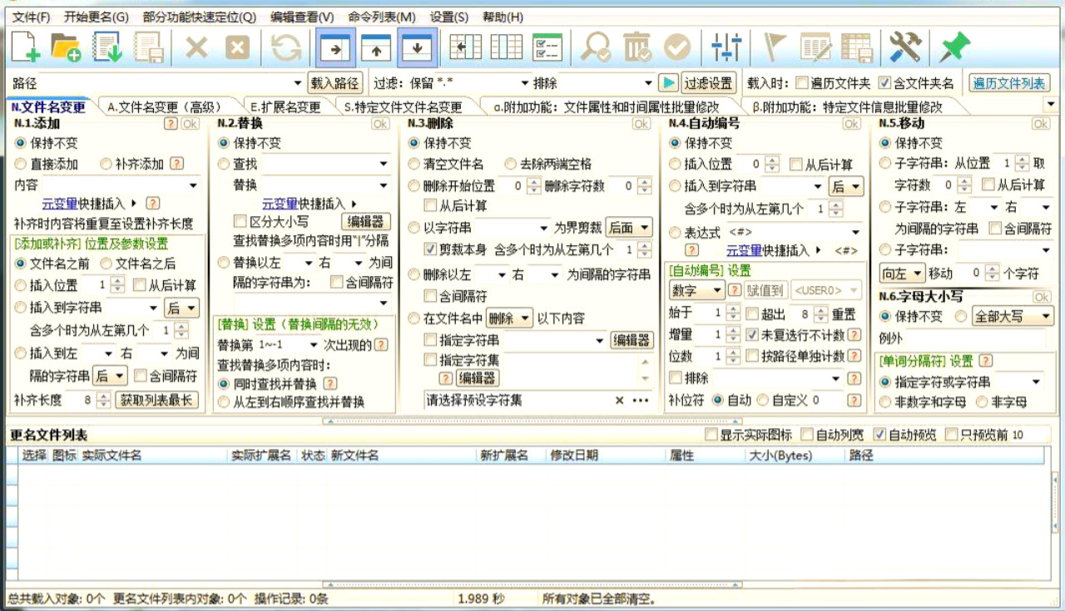Click the 获取列表最长 button
The height and width of the screenshot is (611, 1065).
coord(157,400)
